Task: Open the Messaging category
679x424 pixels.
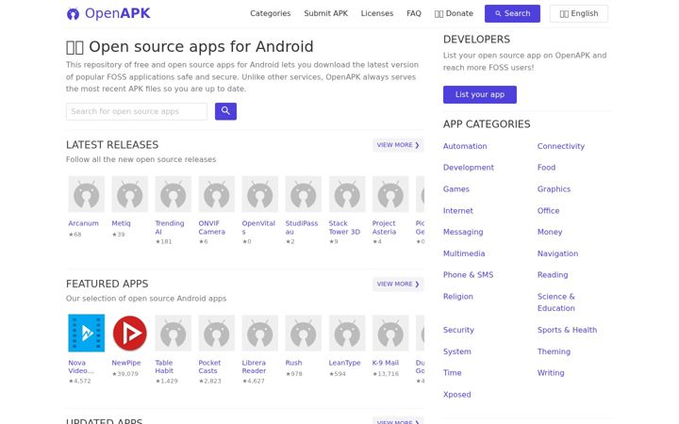Action: click(463, 232)
